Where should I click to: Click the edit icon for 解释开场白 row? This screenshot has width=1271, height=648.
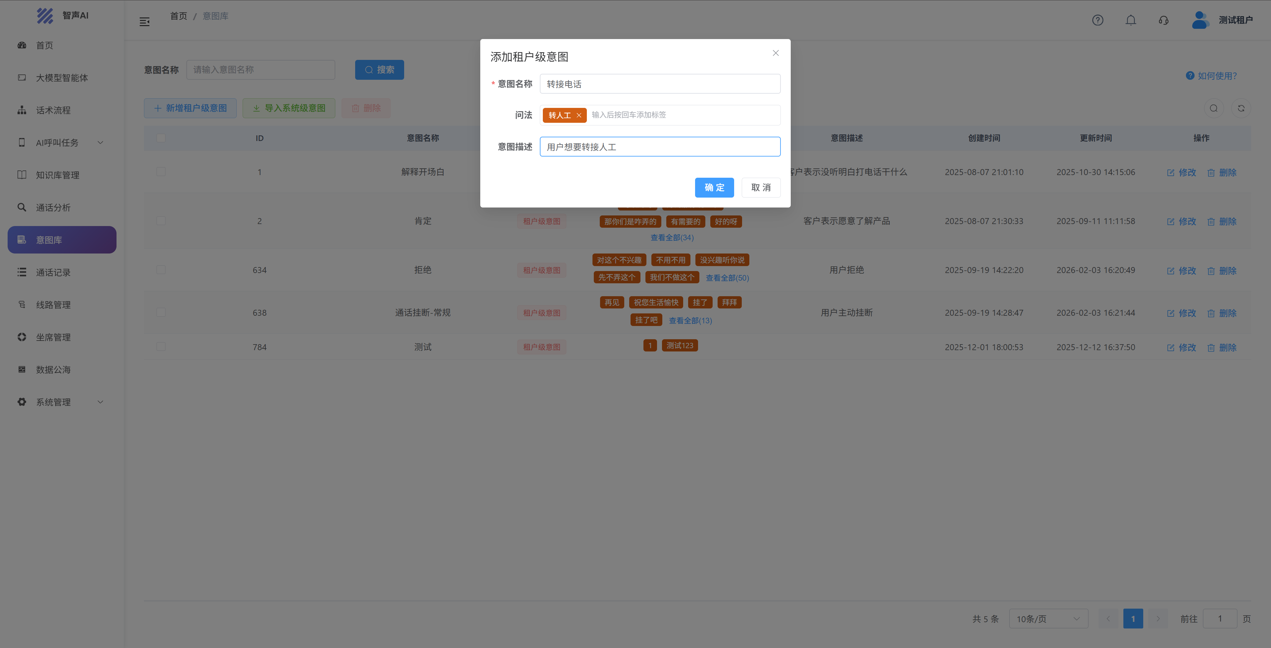[1170, 173]
